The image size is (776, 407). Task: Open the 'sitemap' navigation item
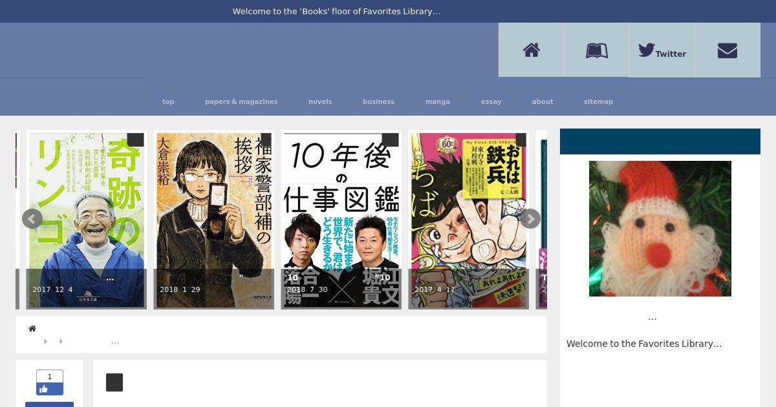pos(598,101)
